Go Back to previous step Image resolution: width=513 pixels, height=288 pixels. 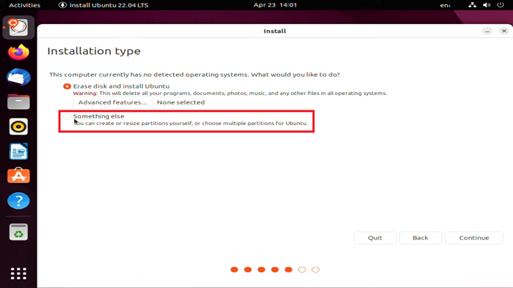(421, 238)
